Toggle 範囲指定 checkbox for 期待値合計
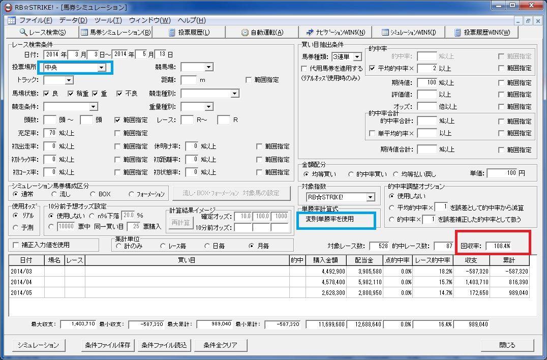This screenshot has height=360, width=547. pos(501,150)
